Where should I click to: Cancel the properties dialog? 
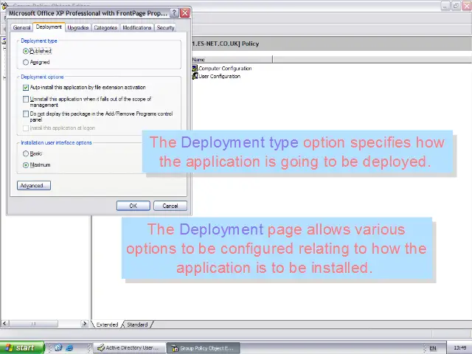pos(170,206)
